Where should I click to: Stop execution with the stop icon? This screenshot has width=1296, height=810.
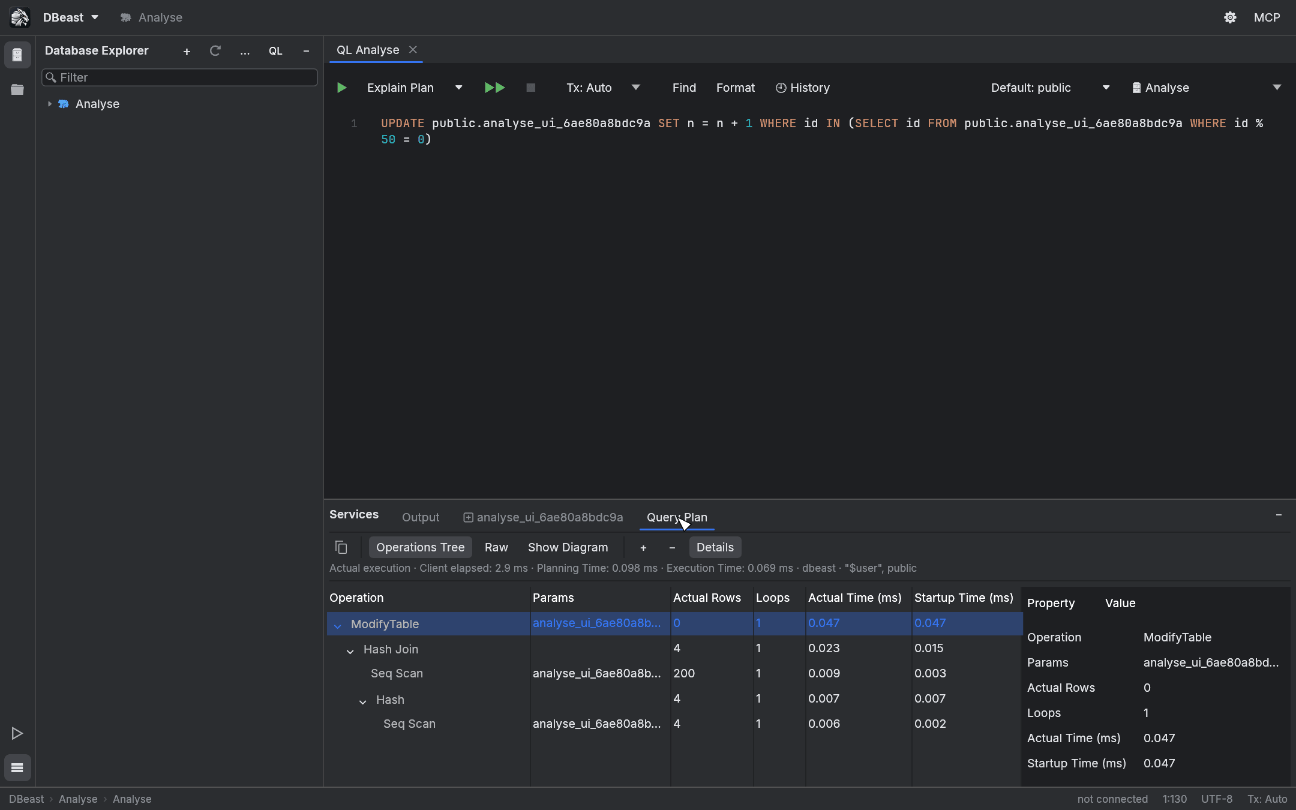coord(530,88)
